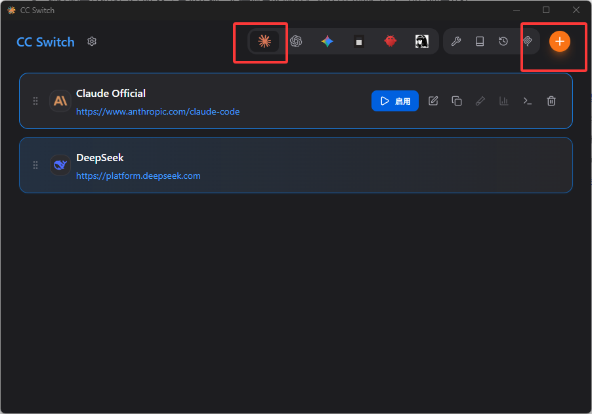592x414 pixels.
Task: Open usage chart for Claude Official
Action: [503, 101]
